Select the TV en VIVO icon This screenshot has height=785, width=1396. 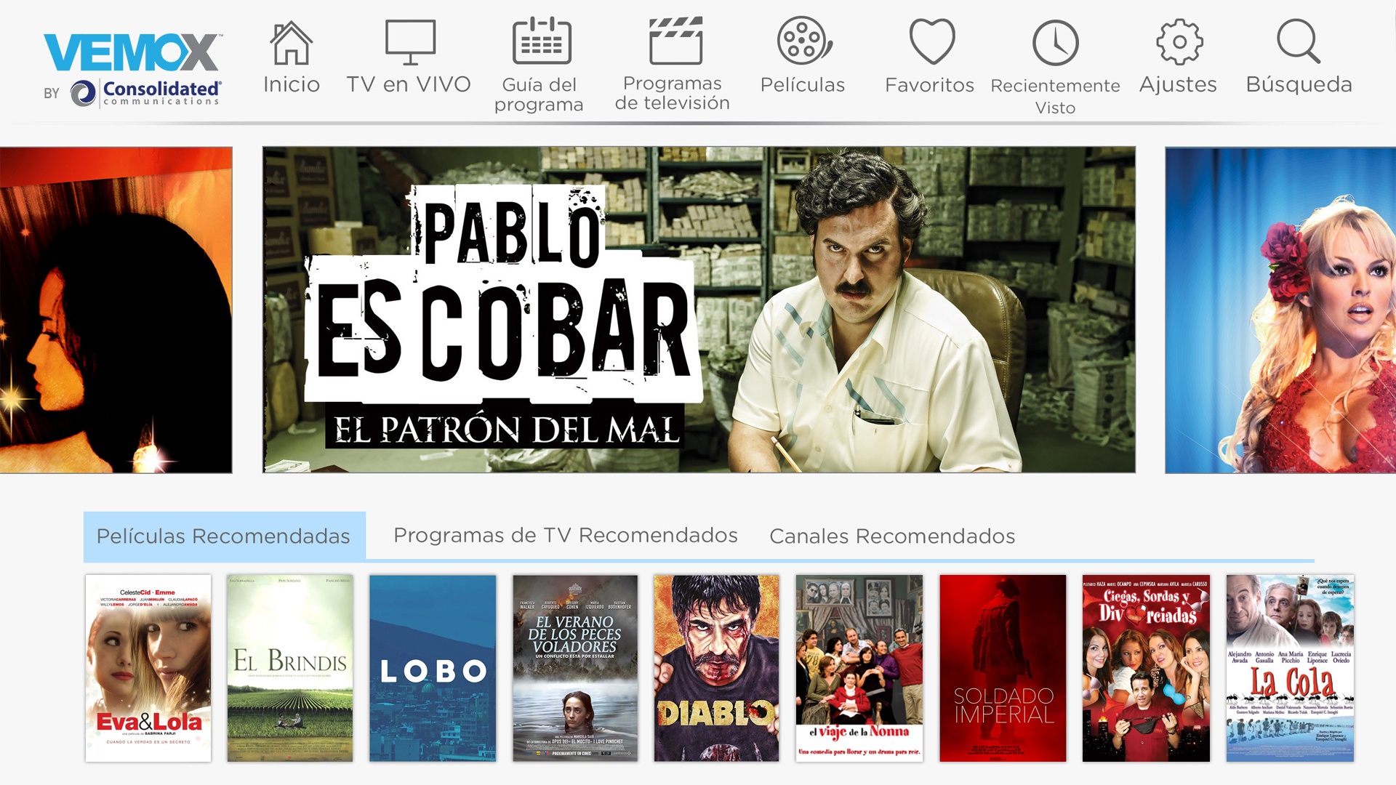pos(409,41)
